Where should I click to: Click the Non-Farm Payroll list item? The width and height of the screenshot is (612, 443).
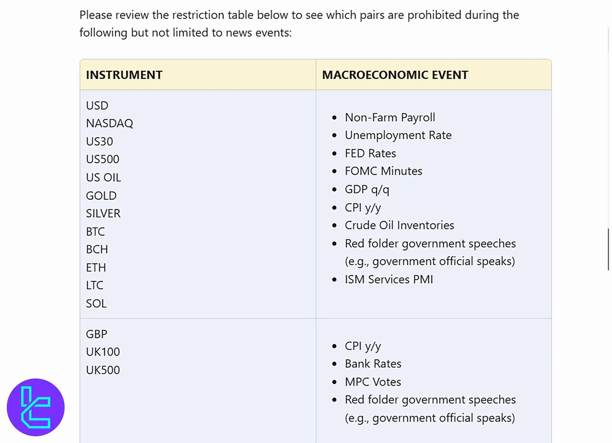click(390, 117)
